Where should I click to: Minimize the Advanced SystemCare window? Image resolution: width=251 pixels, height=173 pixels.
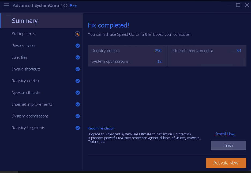pyautogui.click(x=229, y=5)
